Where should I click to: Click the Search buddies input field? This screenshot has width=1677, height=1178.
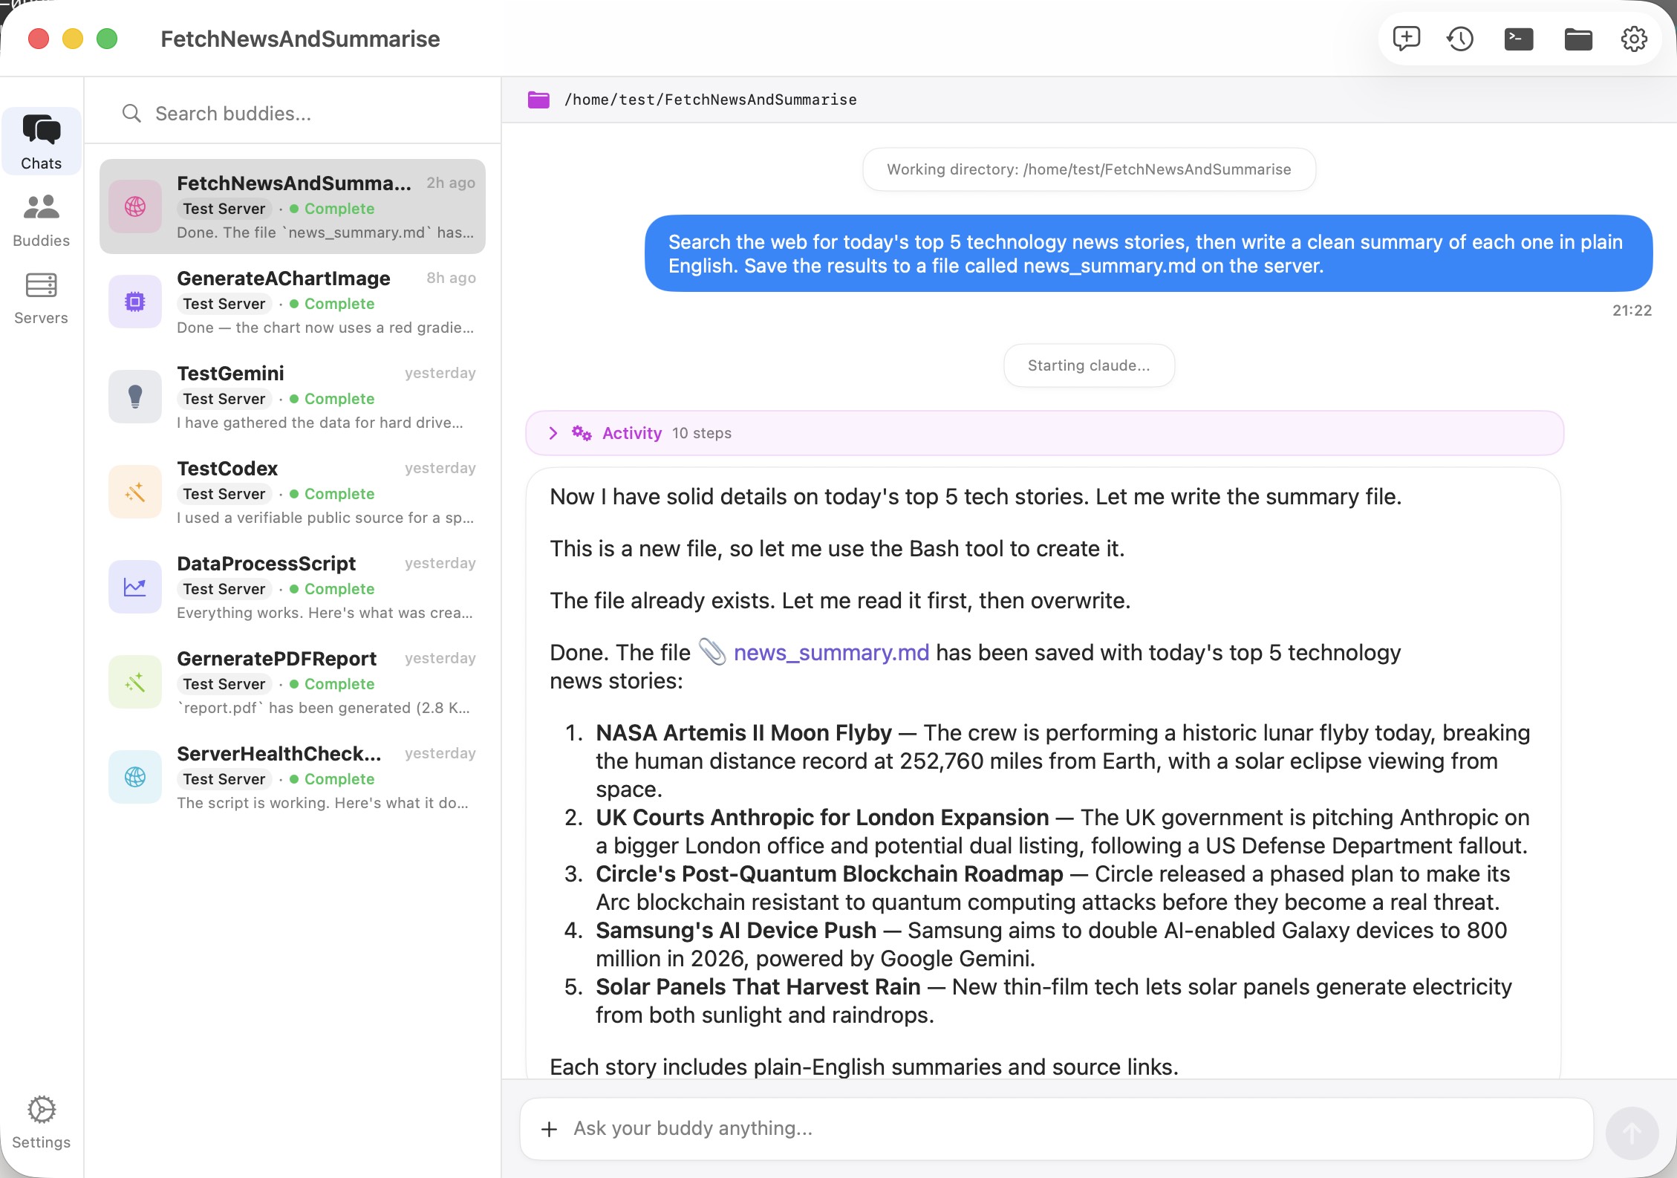pyautogui.click(x=293, y=114)
